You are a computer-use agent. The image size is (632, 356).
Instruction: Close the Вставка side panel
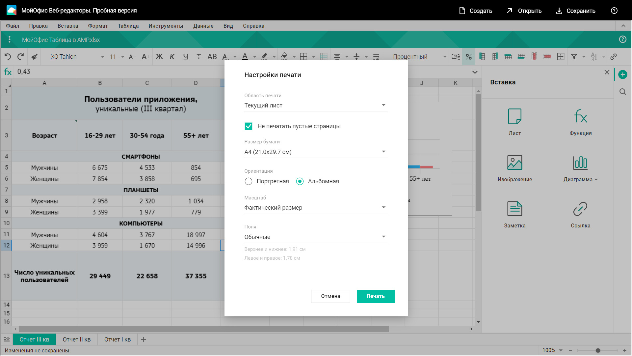[607, 72]
